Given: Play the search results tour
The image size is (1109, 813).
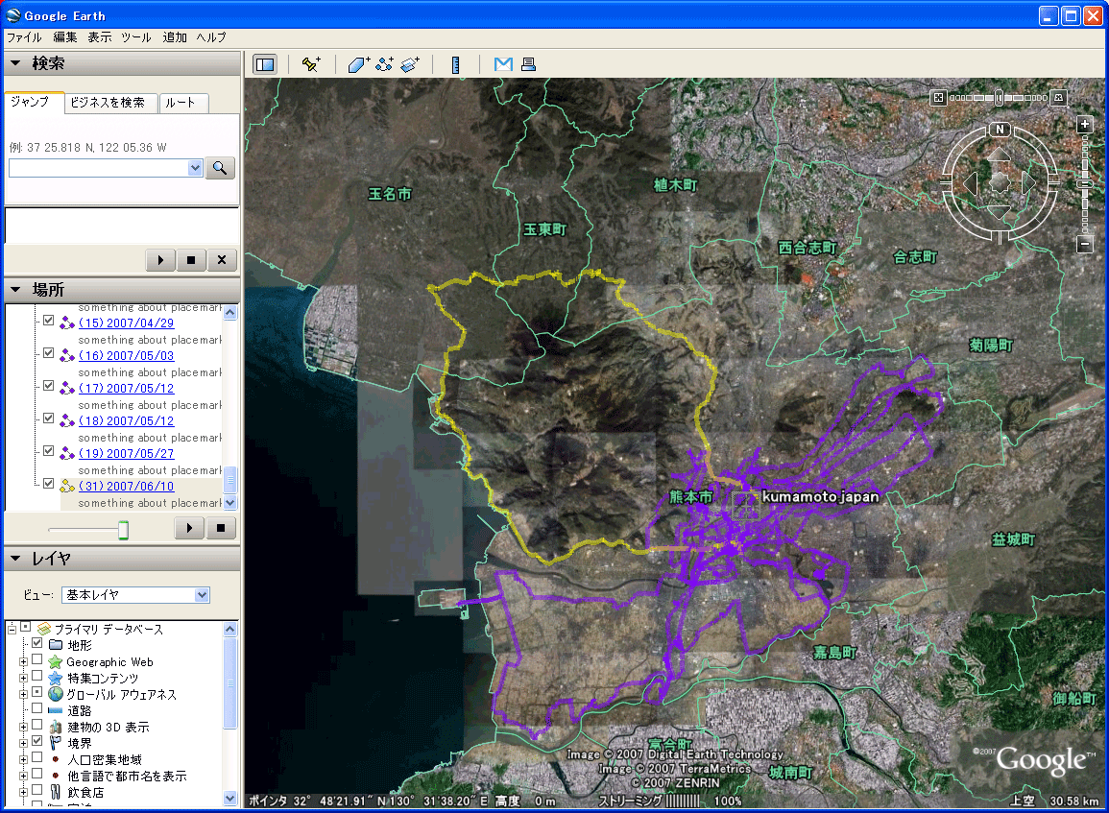Looking at the screenshot, I should coord(160,260).
